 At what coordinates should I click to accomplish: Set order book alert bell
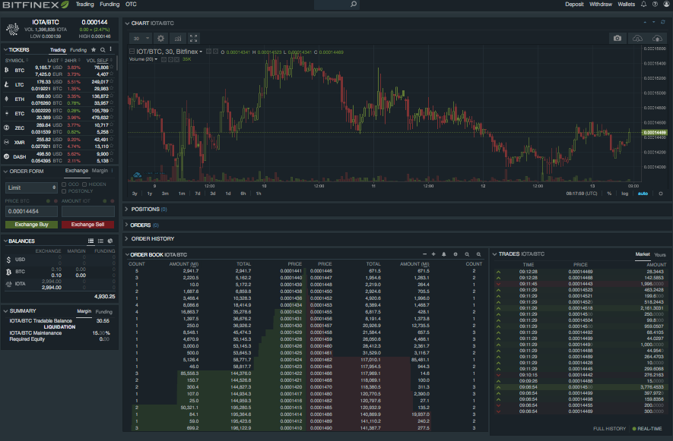(444, 254)
